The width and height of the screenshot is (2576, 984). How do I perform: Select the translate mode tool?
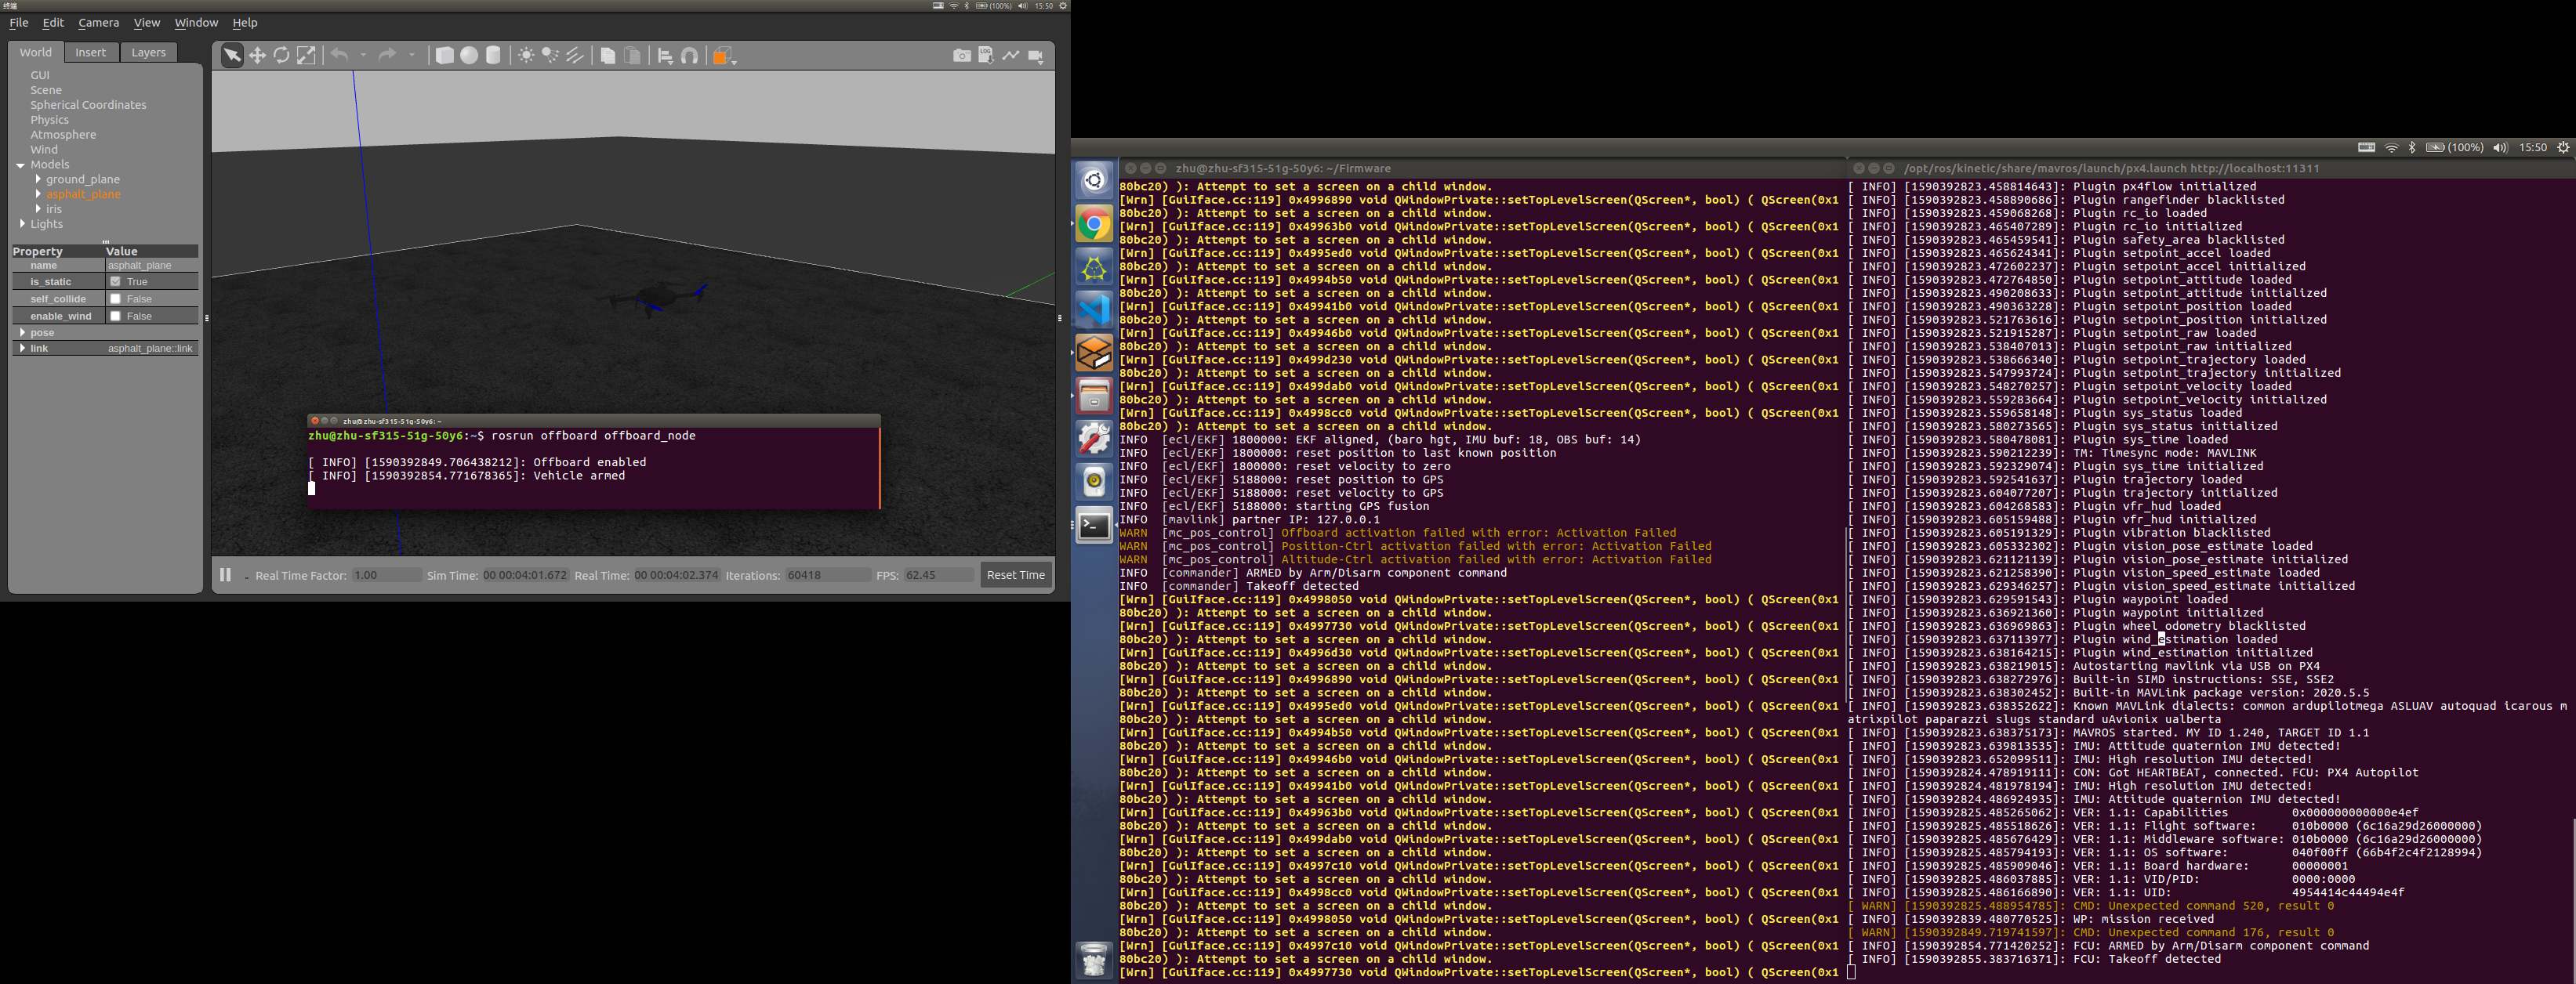click(257, 56)
